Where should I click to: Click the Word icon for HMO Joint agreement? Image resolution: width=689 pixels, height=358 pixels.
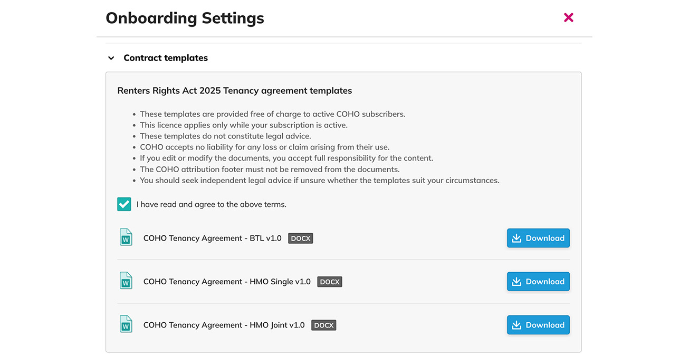point(126,324)
